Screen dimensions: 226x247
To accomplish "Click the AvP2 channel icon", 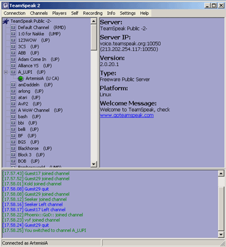I will click(x=13, y=104).
